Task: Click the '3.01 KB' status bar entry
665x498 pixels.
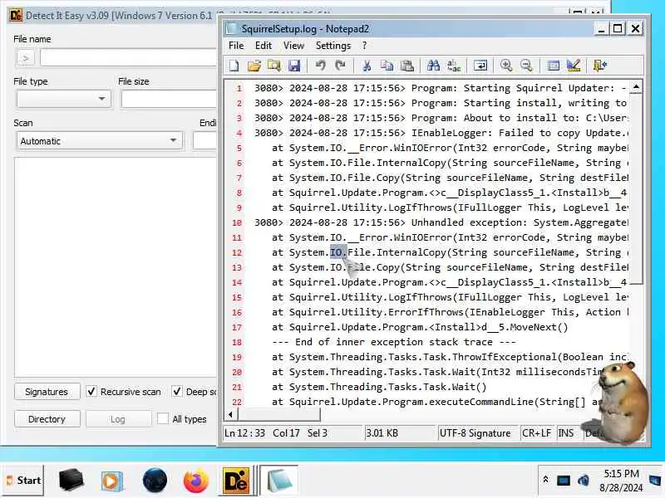Action: pos(382,433)
